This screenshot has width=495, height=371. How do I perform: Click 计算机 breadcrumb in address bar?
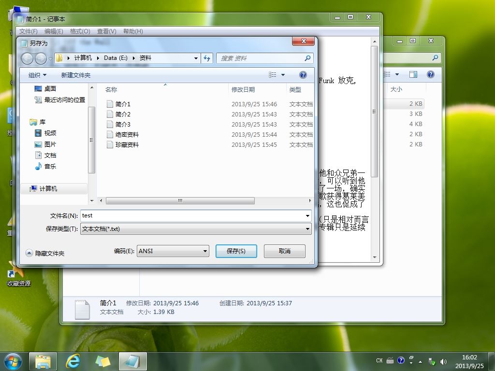(83, 58)
